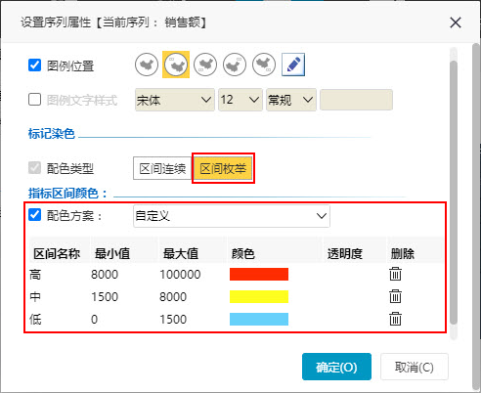Confirm with the 确定(O) button
The width and height of the screenshot is (481, 393).
tap(336, 367)
